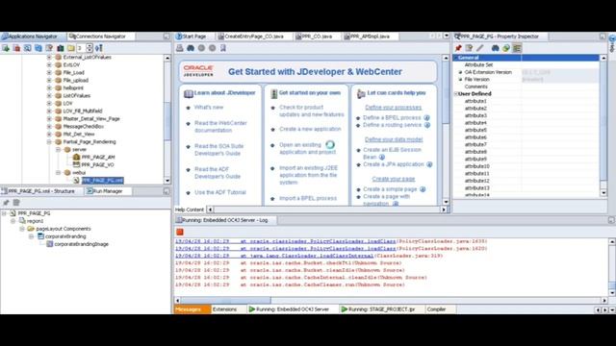This screenshot has height=346, width=616.
Task: Click the binoculars find icon in Property Inspector
Action: point(495,48)
